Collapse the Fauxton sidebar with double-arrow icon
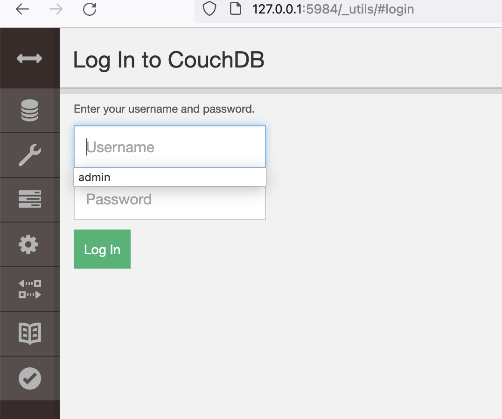 click(x=29, y=58)
